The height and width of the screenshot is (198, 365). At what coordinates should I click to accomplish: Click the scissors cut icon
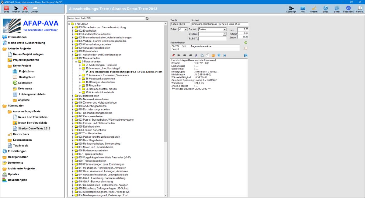point(196,55)
